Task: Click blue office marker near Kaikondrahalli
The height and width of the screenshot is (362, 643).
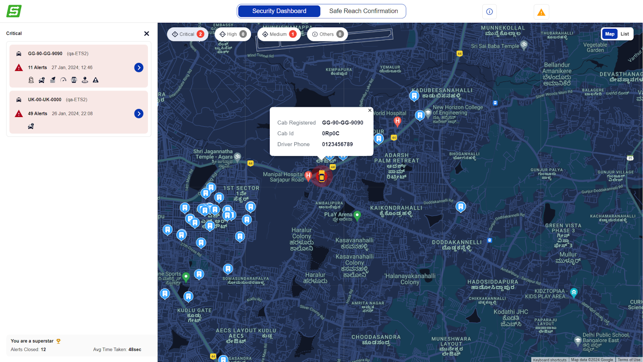Action: (461, 207)
